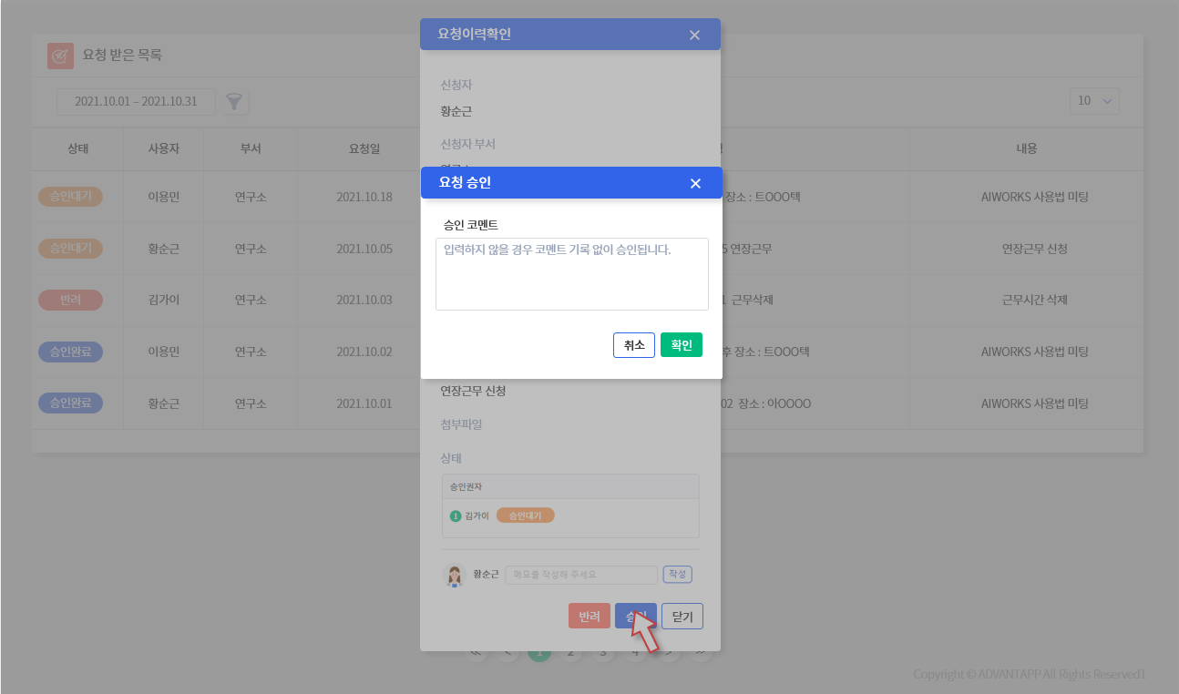Click 근무시간 삭제 content cell
The width and height of the screenshot is (1179, 694).
click(x=1034, y=300)
